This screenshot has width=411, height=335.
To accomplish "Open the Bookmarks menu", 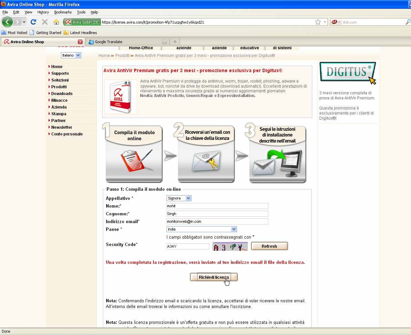I will (x=63, y=12).
